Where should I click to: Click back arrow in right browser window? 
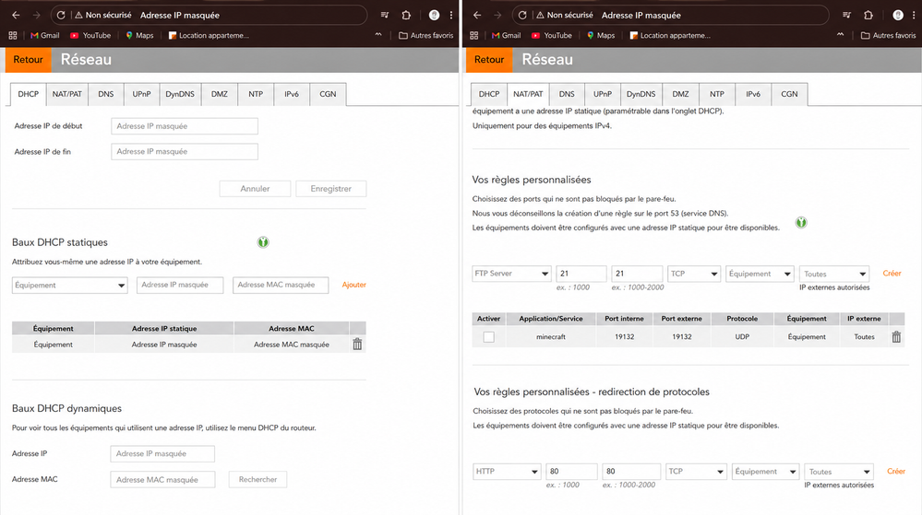point(477,16)
